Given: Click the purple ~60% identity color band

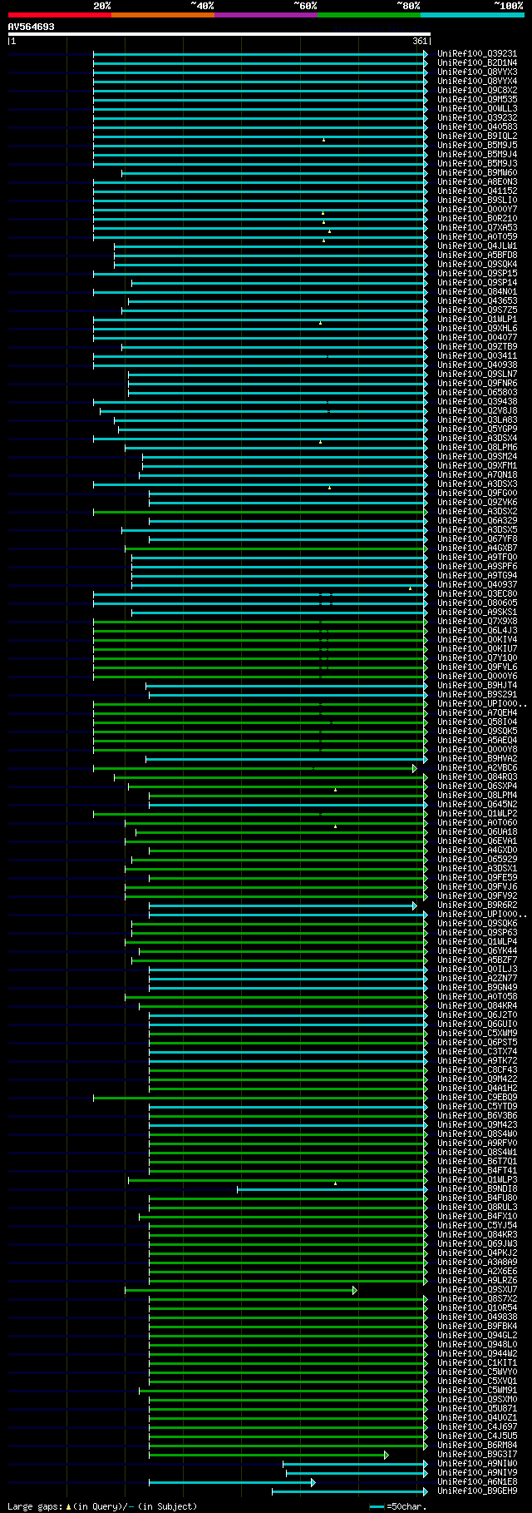Looking at the screenshot, I should click(x=265, y=14).
